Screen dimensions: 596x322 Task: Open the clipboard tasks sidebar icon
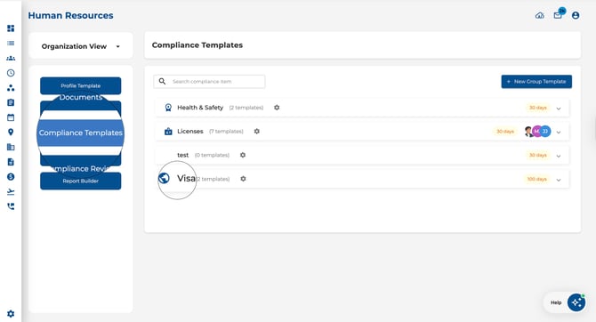pos(11,102)
